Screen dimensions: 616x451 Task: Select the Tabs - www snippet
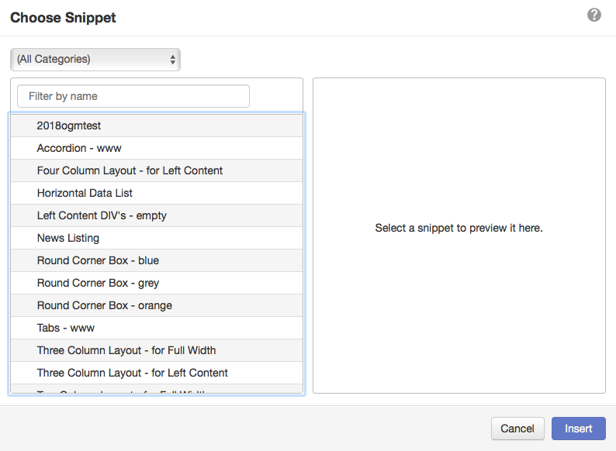[157, 328]
